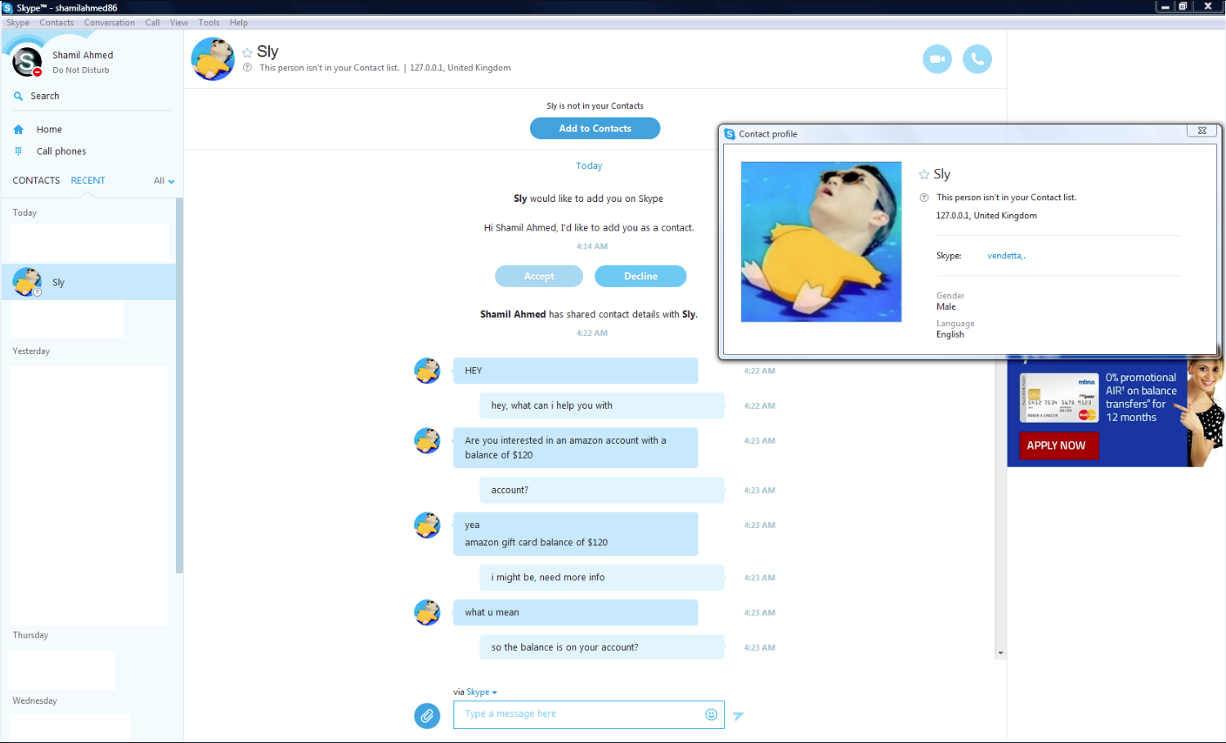The image size is (1226, 743).
Task: Open the Conversation menu
Action: pos(110,23)
